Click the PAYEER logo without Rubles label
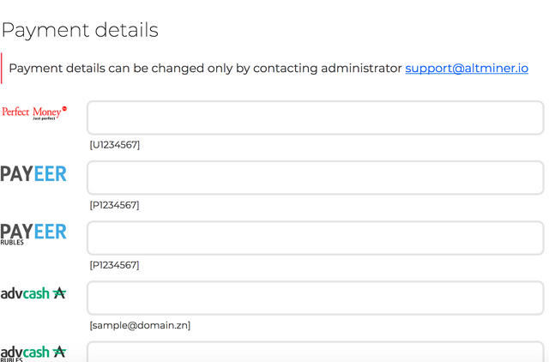Screen dimensions: 549x362 (33, 174)
